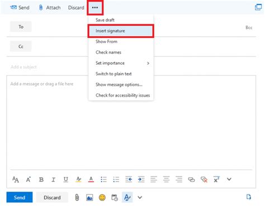Open the emoji picker
265x209 pixels.
point(102,197)
